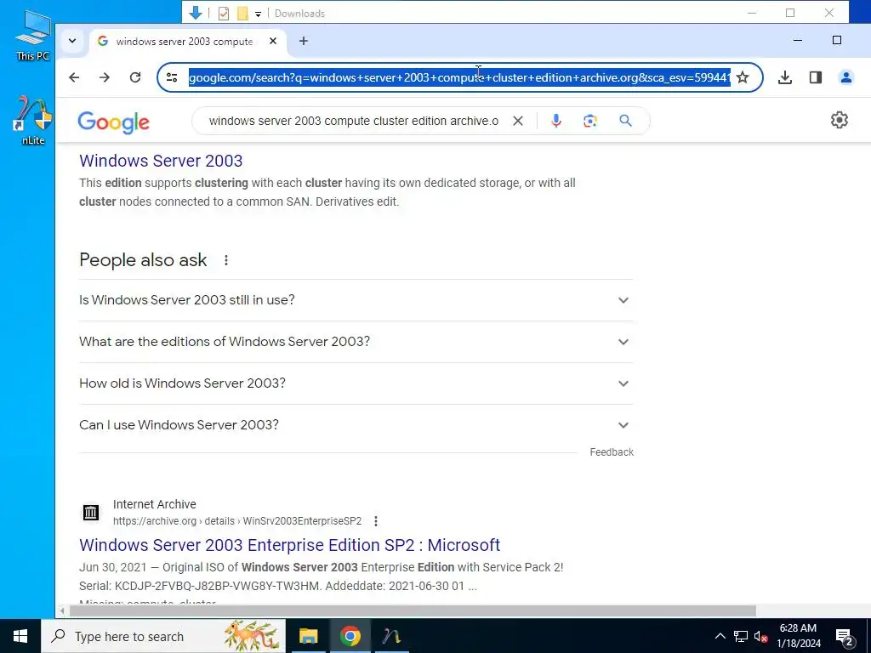This screenshot has height=653, width=871.
Task: Start voice search with microphone icon
Action: [556, 121]
